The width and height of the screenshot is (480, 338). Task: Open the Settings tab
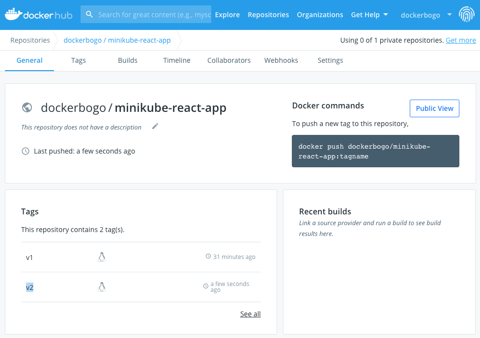click(330, 60)
